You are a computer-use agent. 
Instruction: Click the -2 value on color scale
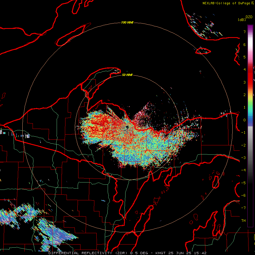click(x=243, y=145)
